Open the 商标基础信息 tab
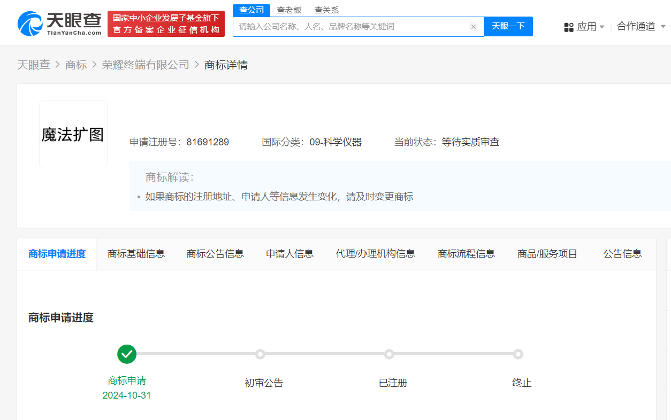Viewport: 671px width, 420px height. coord(136,254)
